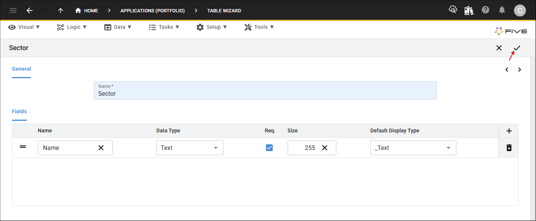
Task: Open the Data Type dropdown showing Text
Action: [x=190, y=148]
